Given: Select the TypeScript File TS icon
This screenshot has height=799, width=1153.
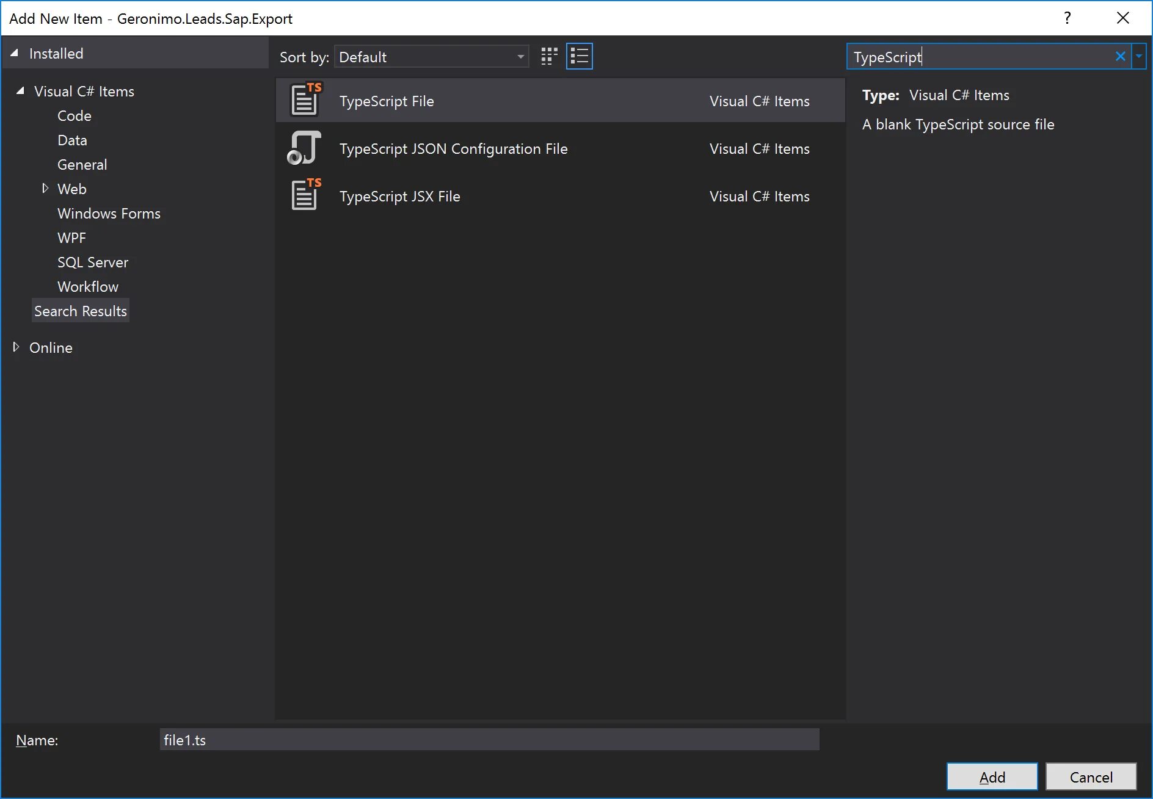Looking at the screenshot, I should 304,99.
